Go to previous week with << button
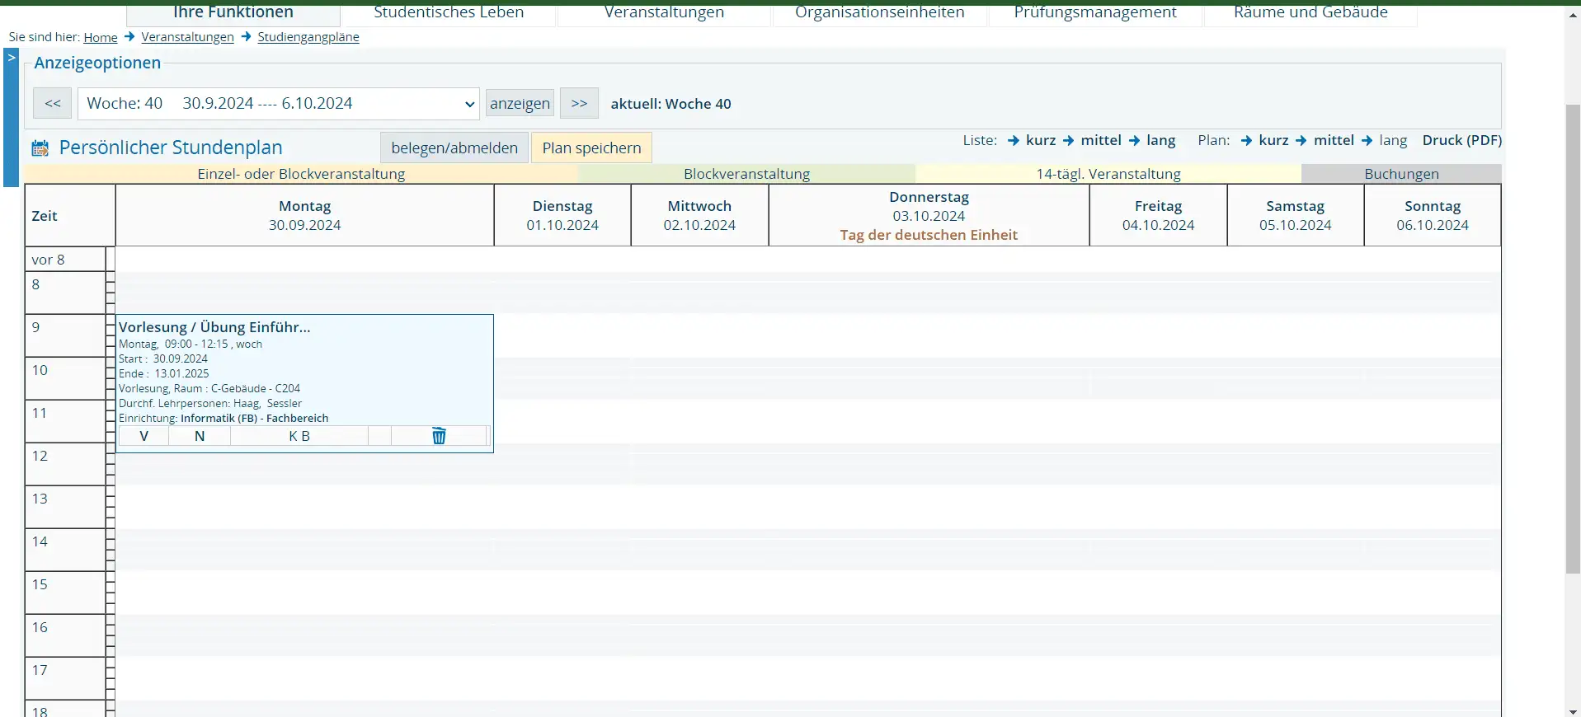This screenshot has width=1581, height=717. [x=53, y=104]
